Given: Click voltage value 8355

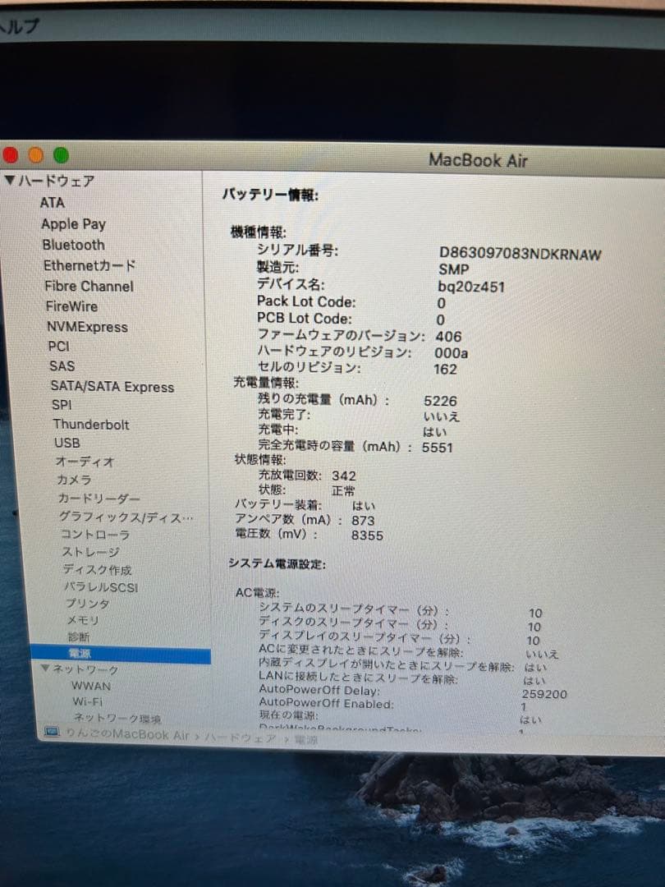Looking at the screenshot, I should 367,535.
